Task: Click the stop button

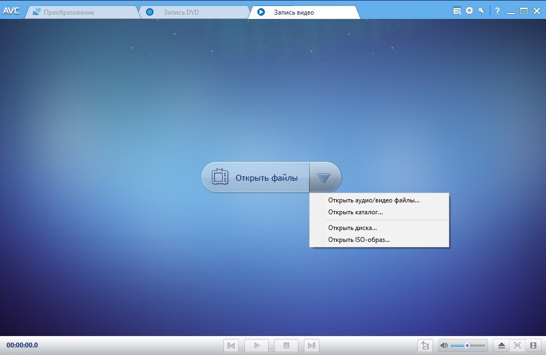Action: click(x=286, y=346)
